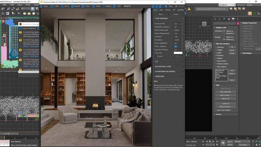Activate the Pick tool in Corona toolbar
This screenshot has width=261, height=147.
pyautogui.click(x=117, y=6)
